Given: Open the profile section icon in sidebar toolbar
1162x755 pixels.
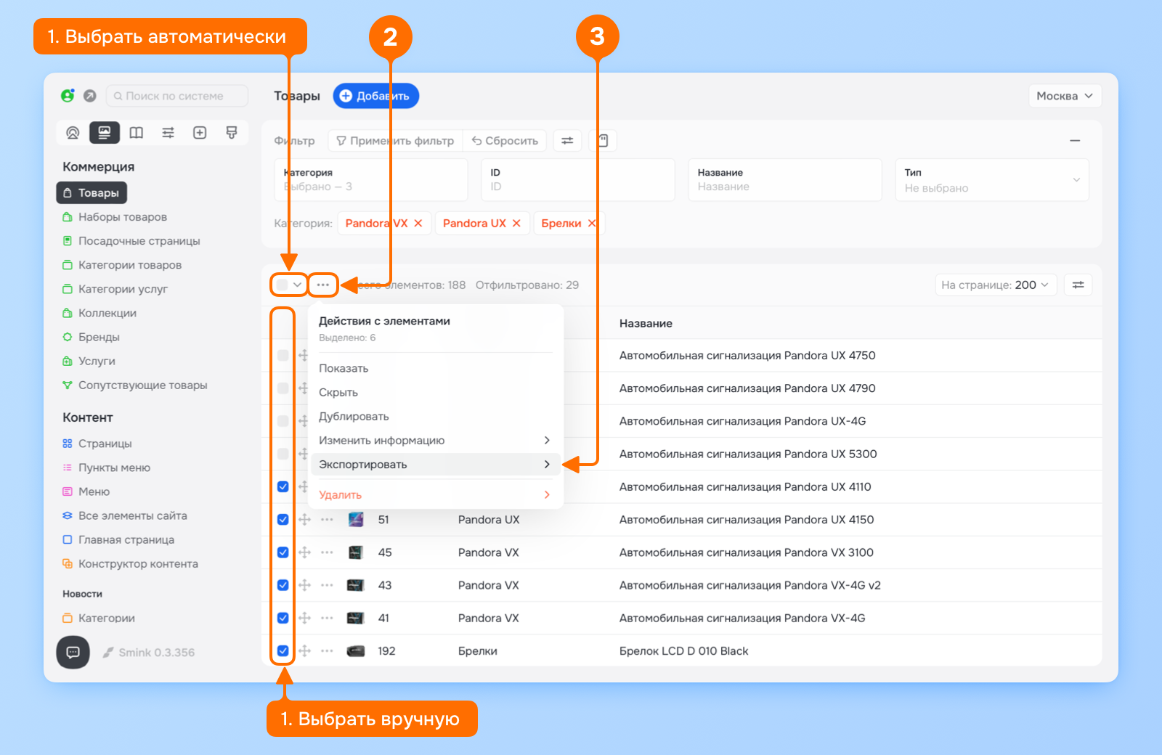Looking at the screenshot, I should 73,133.
